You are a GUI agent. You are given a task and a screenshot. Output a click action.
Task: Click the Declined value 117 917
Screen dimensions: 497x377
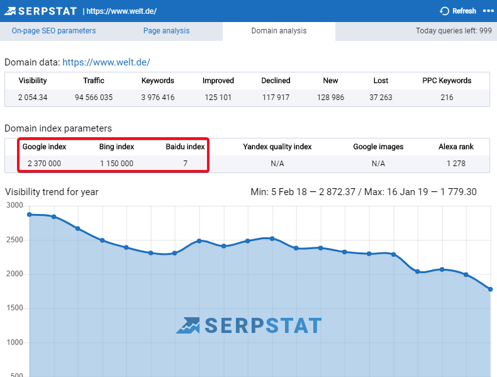click(x=276, y=98)
